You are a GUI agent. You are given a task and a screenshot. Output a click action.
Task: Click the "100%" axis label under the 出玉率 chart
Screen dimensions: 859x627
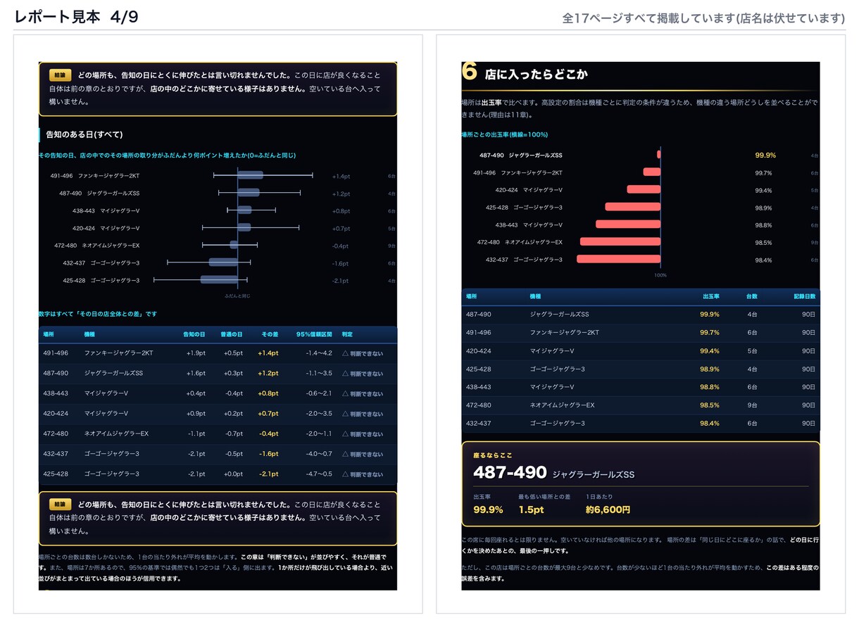[660, 275]
